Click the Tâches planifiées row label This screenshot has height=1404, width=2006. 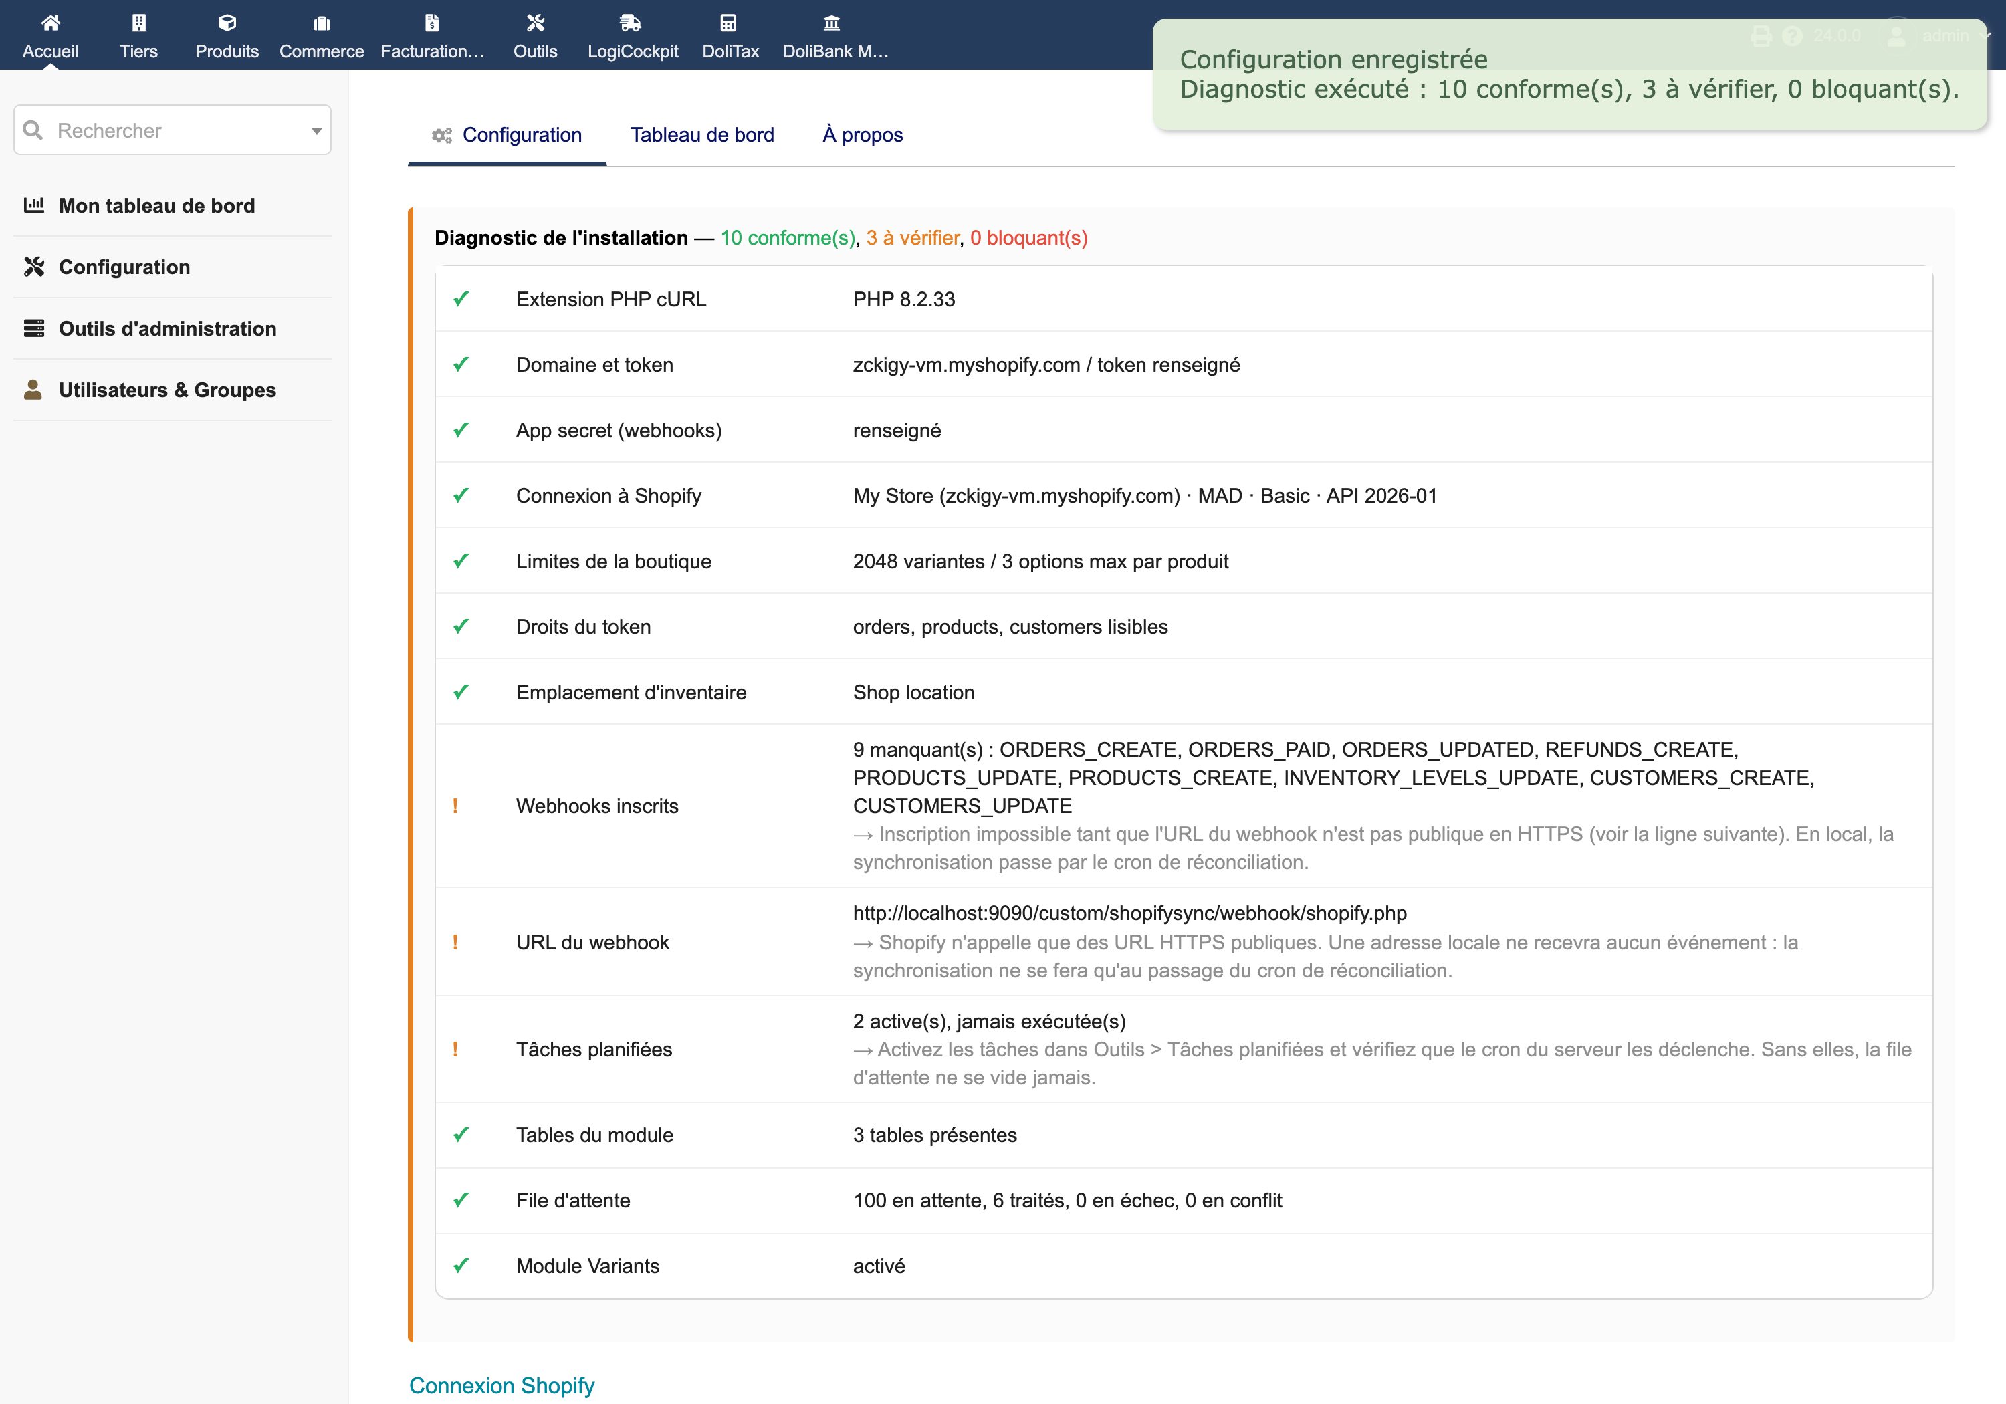pos(594,1050)
